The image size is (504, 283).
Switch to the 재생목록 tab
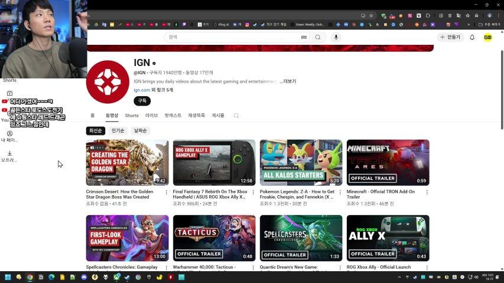tap(196, 115)
